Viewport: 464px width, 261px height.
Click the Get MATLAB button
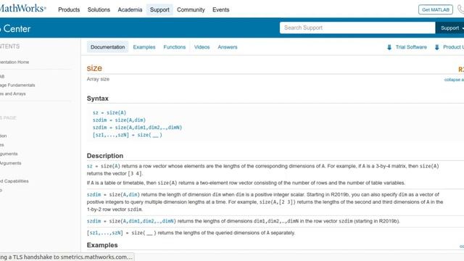coord(436,9)
